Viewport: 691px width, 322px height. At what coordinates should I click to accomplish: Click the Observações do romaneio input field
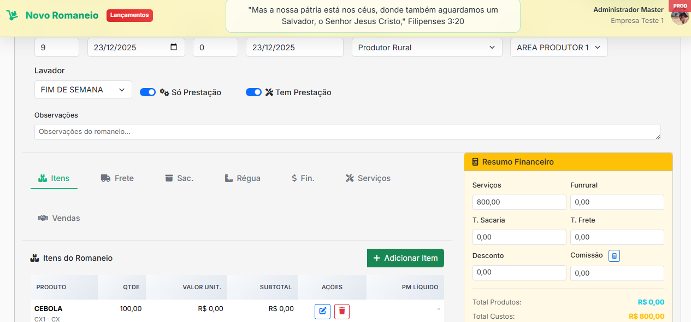click(347, 131)
